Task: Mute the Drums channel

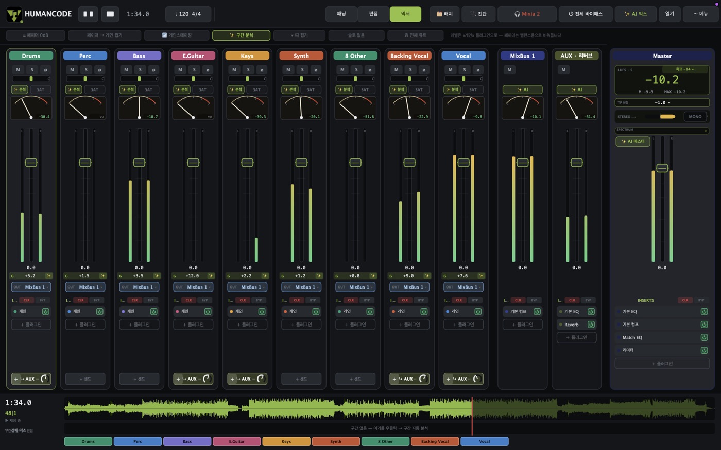Action: point(18,69)
